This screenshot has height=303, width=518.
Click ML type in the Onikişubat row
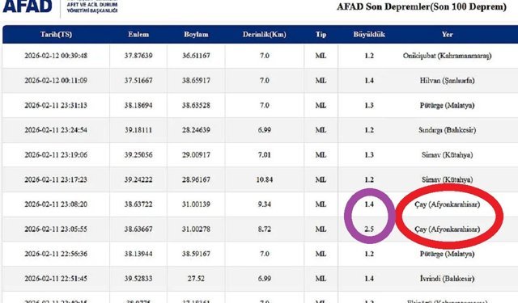321,56
